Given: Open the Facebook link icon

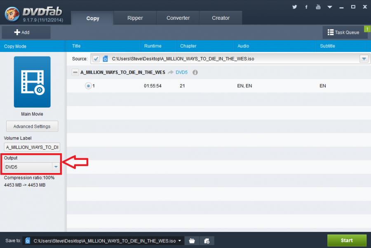Looking at the screenshot, I should tap(306, 7).
